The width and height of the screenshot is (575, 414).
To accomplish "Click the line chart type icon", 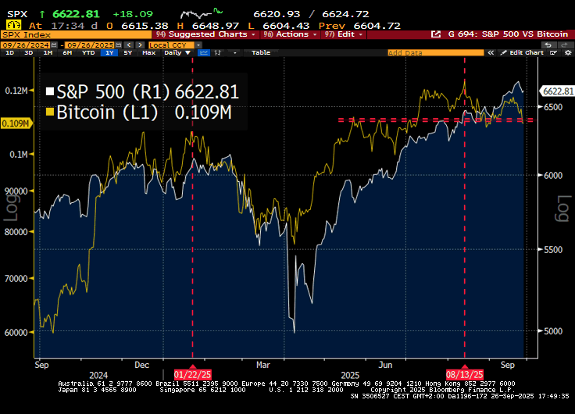I will point(203,53).
